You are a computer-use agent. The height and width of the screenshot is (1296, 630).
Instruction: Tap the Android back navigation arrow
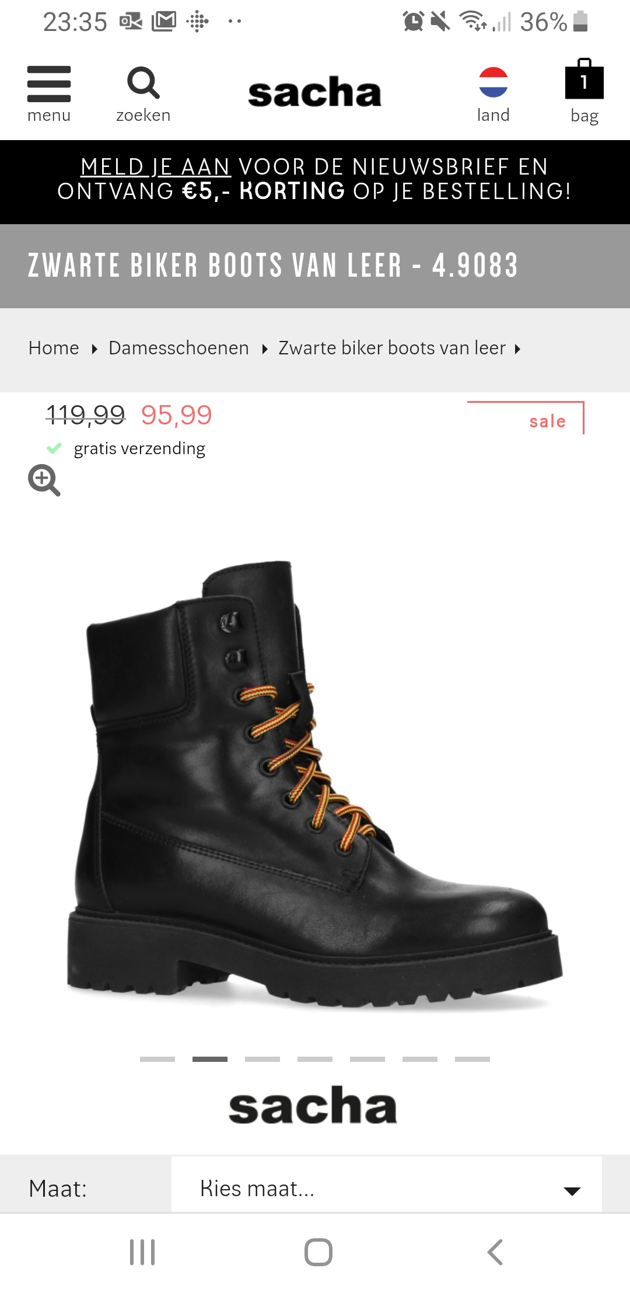click(x=495, y=1252)
